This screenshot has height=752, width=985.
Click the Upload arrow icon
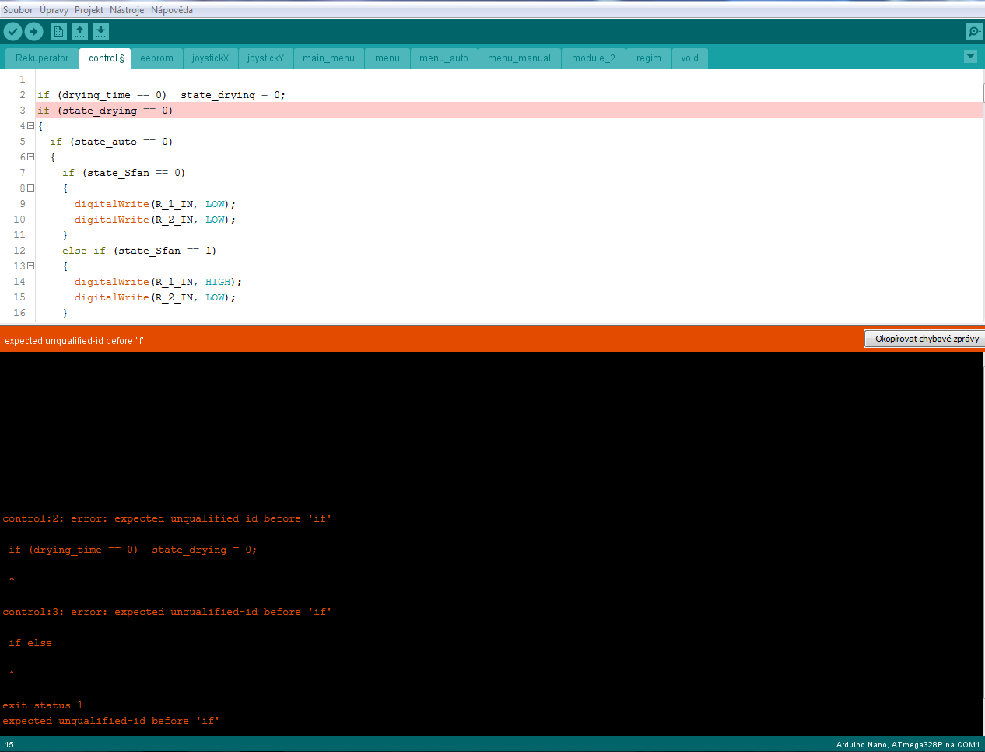[34, 31]
